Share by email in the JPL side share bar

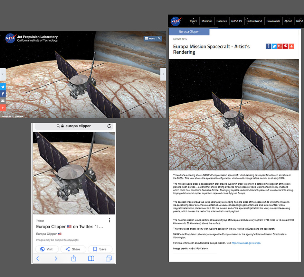coord(3,101)
